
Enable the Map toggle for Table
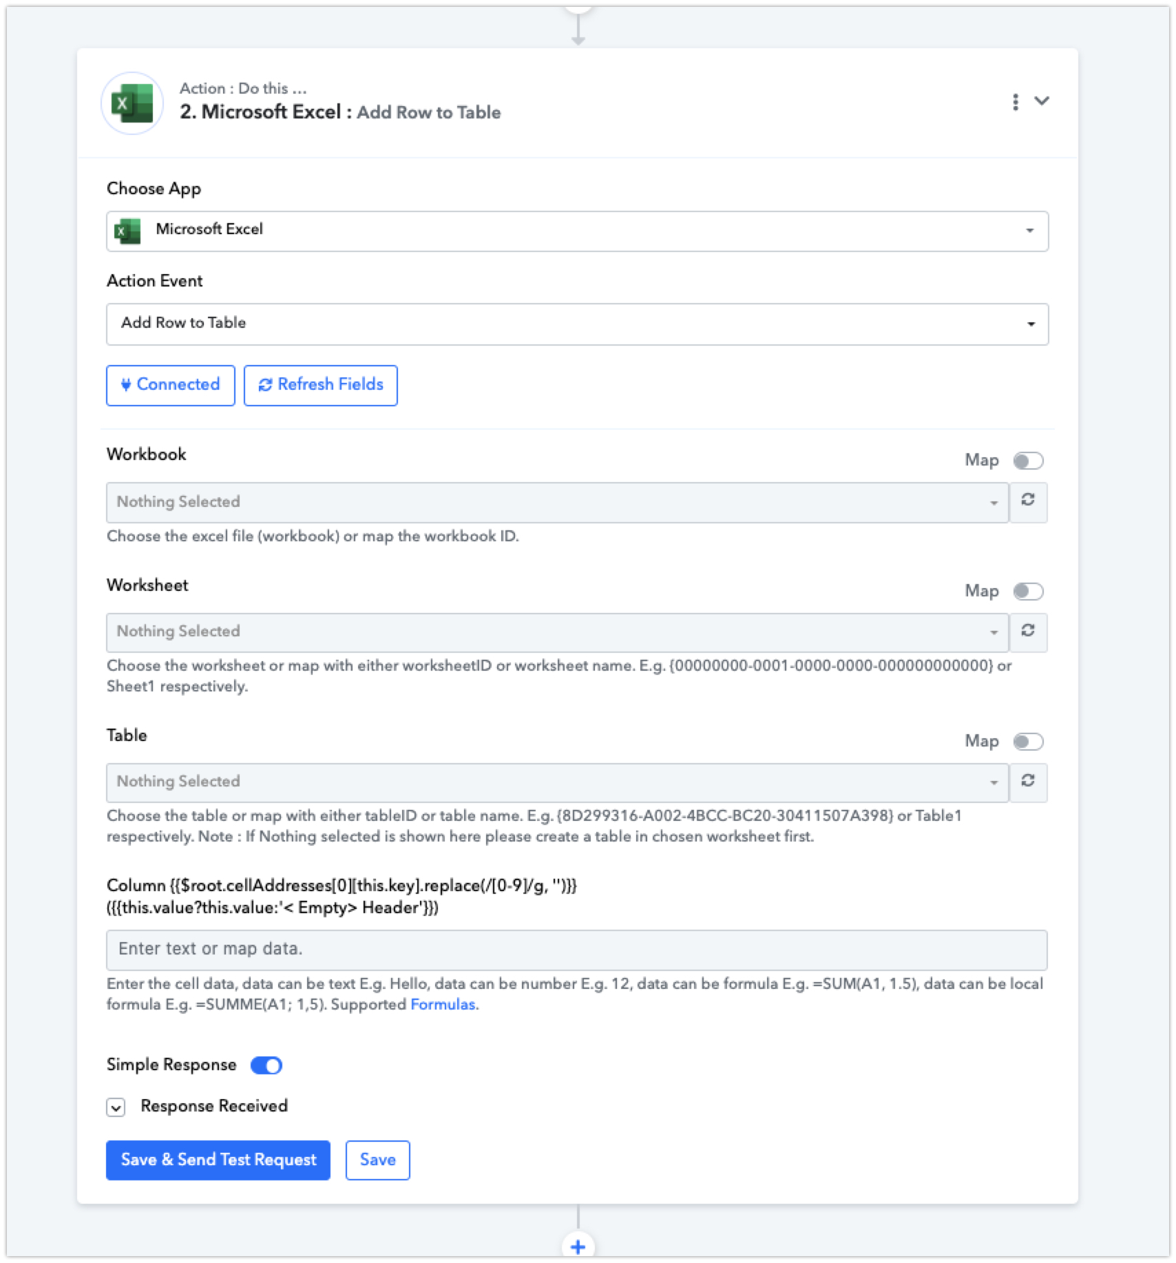pos(1028,742)
